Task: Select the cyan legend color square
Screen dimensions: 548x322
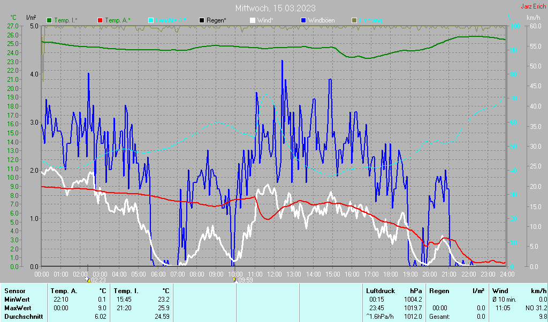Action: coord(151,20)
